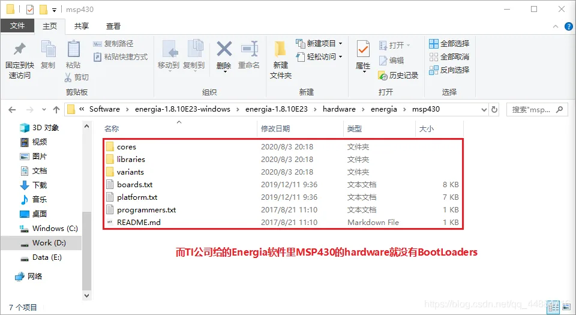Screen dimensions: 576x315
Task: Click navigation pane scrollbar down arrow
Action: (86, 296)
